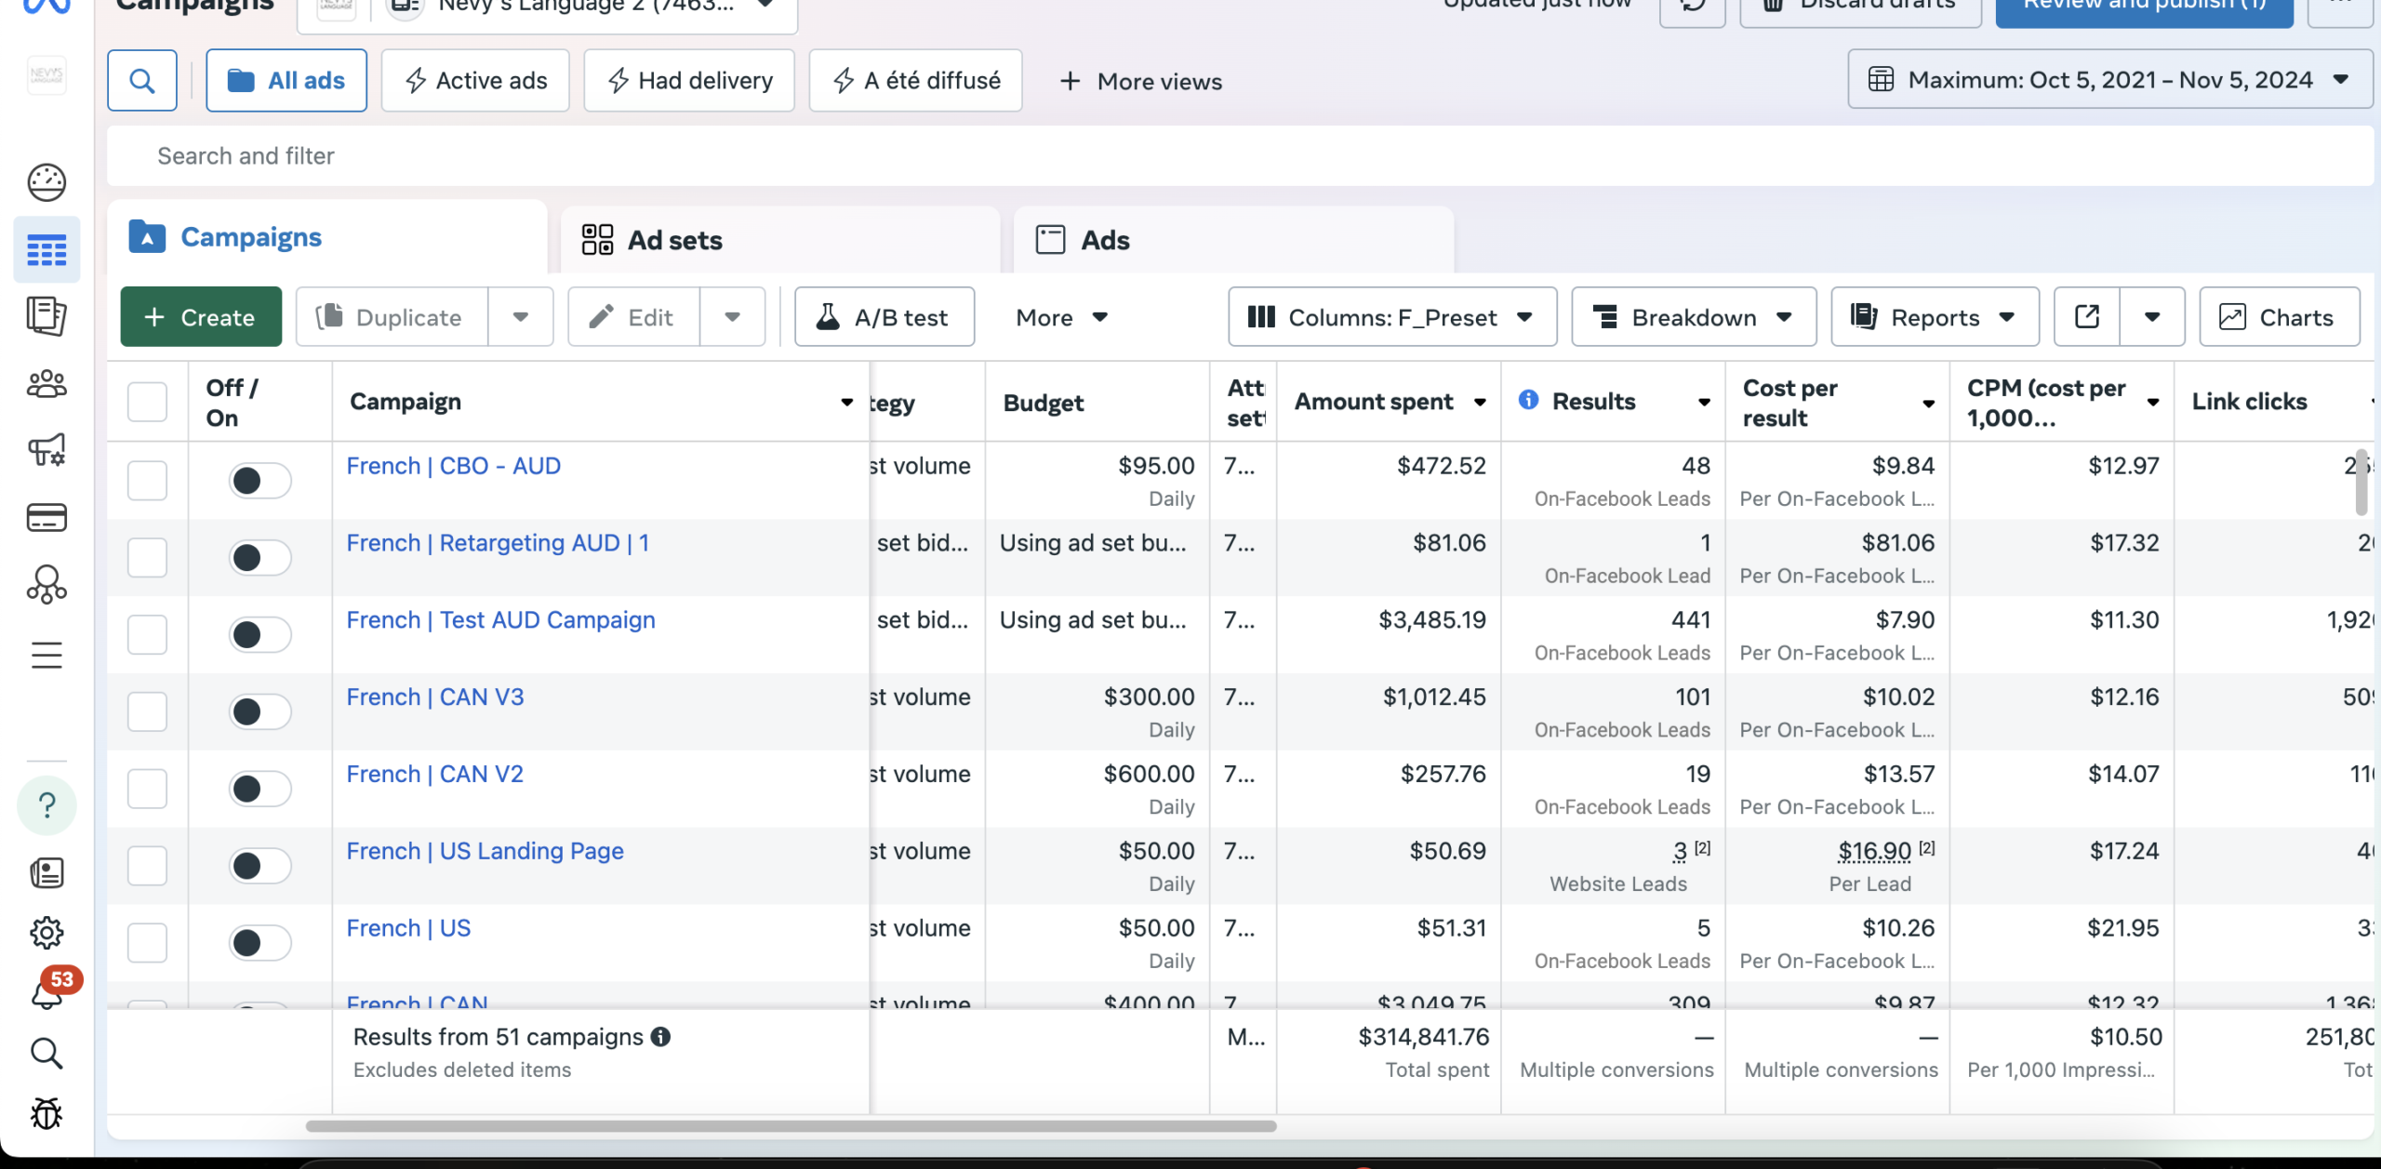Check the French | Retargeting AUD | 1 checkbox
This screenshot has width=2381, height=1169.
(x=147, y=558)
